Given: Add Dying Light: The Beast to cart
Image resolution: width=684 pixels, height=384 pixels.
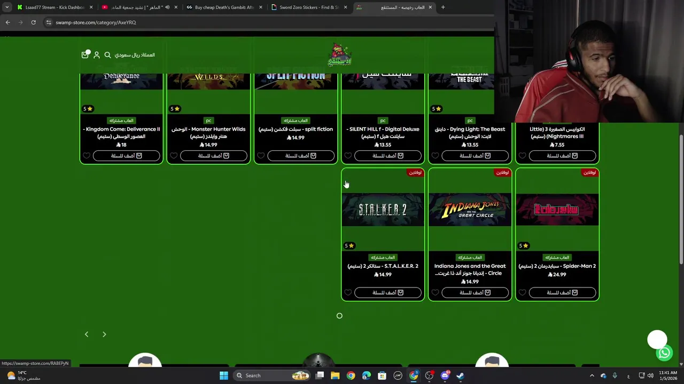Looking at the screenshot, I should tap(475, 156).
